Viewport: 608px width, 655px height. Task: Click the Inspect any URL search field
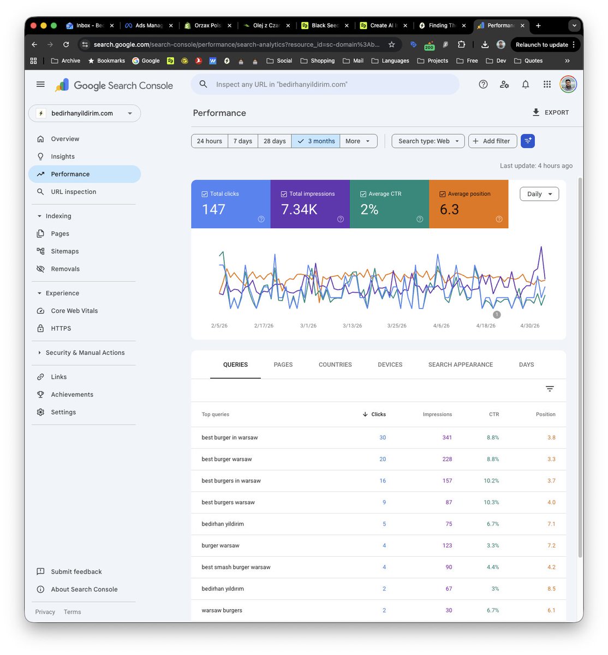coord(325,85)
